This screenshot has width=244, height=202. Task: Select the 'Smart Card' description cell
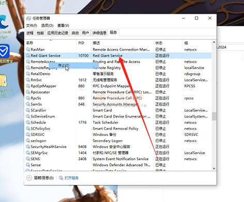coord(102,110)
